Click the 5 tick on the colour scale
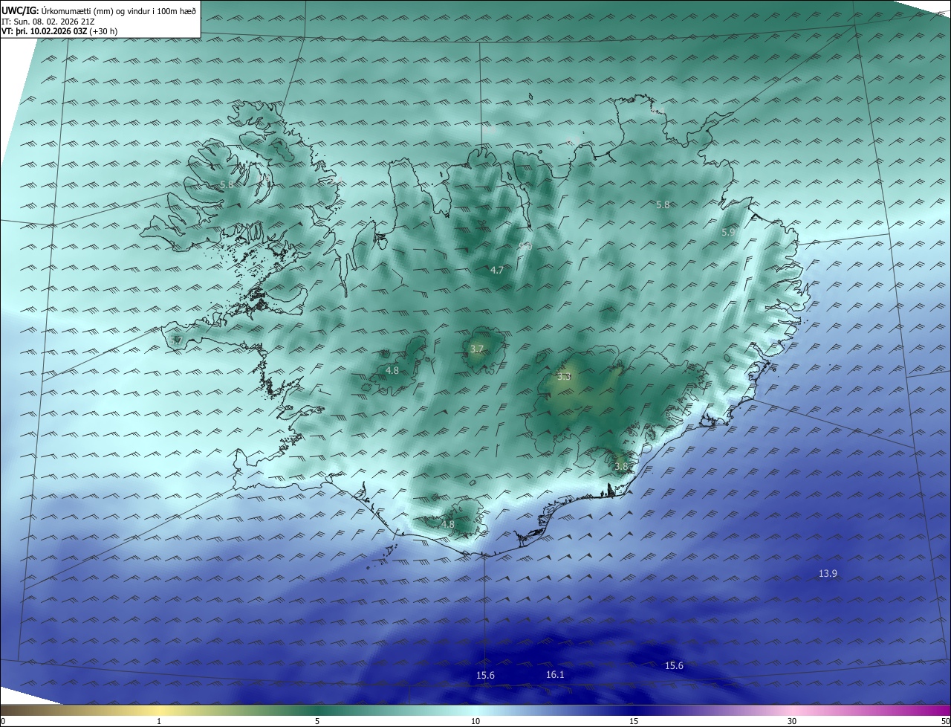Screen dimensions: 951x727 317,721
